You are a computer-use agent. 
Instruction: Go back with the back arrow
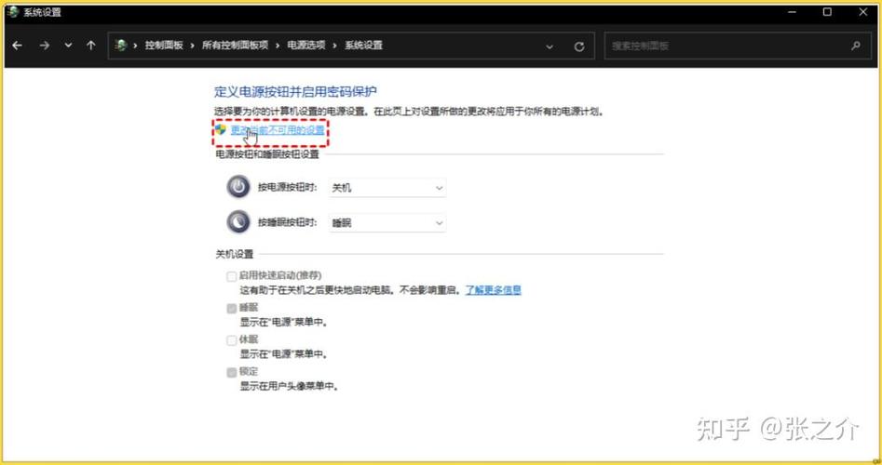coord(17,46)
